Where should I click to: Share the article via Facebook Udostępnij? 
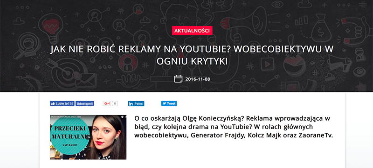(85, 103)
